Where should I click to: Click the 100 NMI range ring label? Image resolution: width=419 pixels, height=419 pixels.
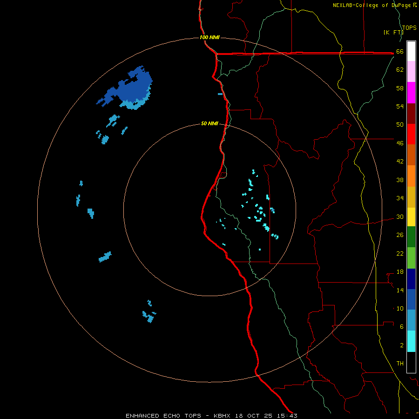click(209, 37)
